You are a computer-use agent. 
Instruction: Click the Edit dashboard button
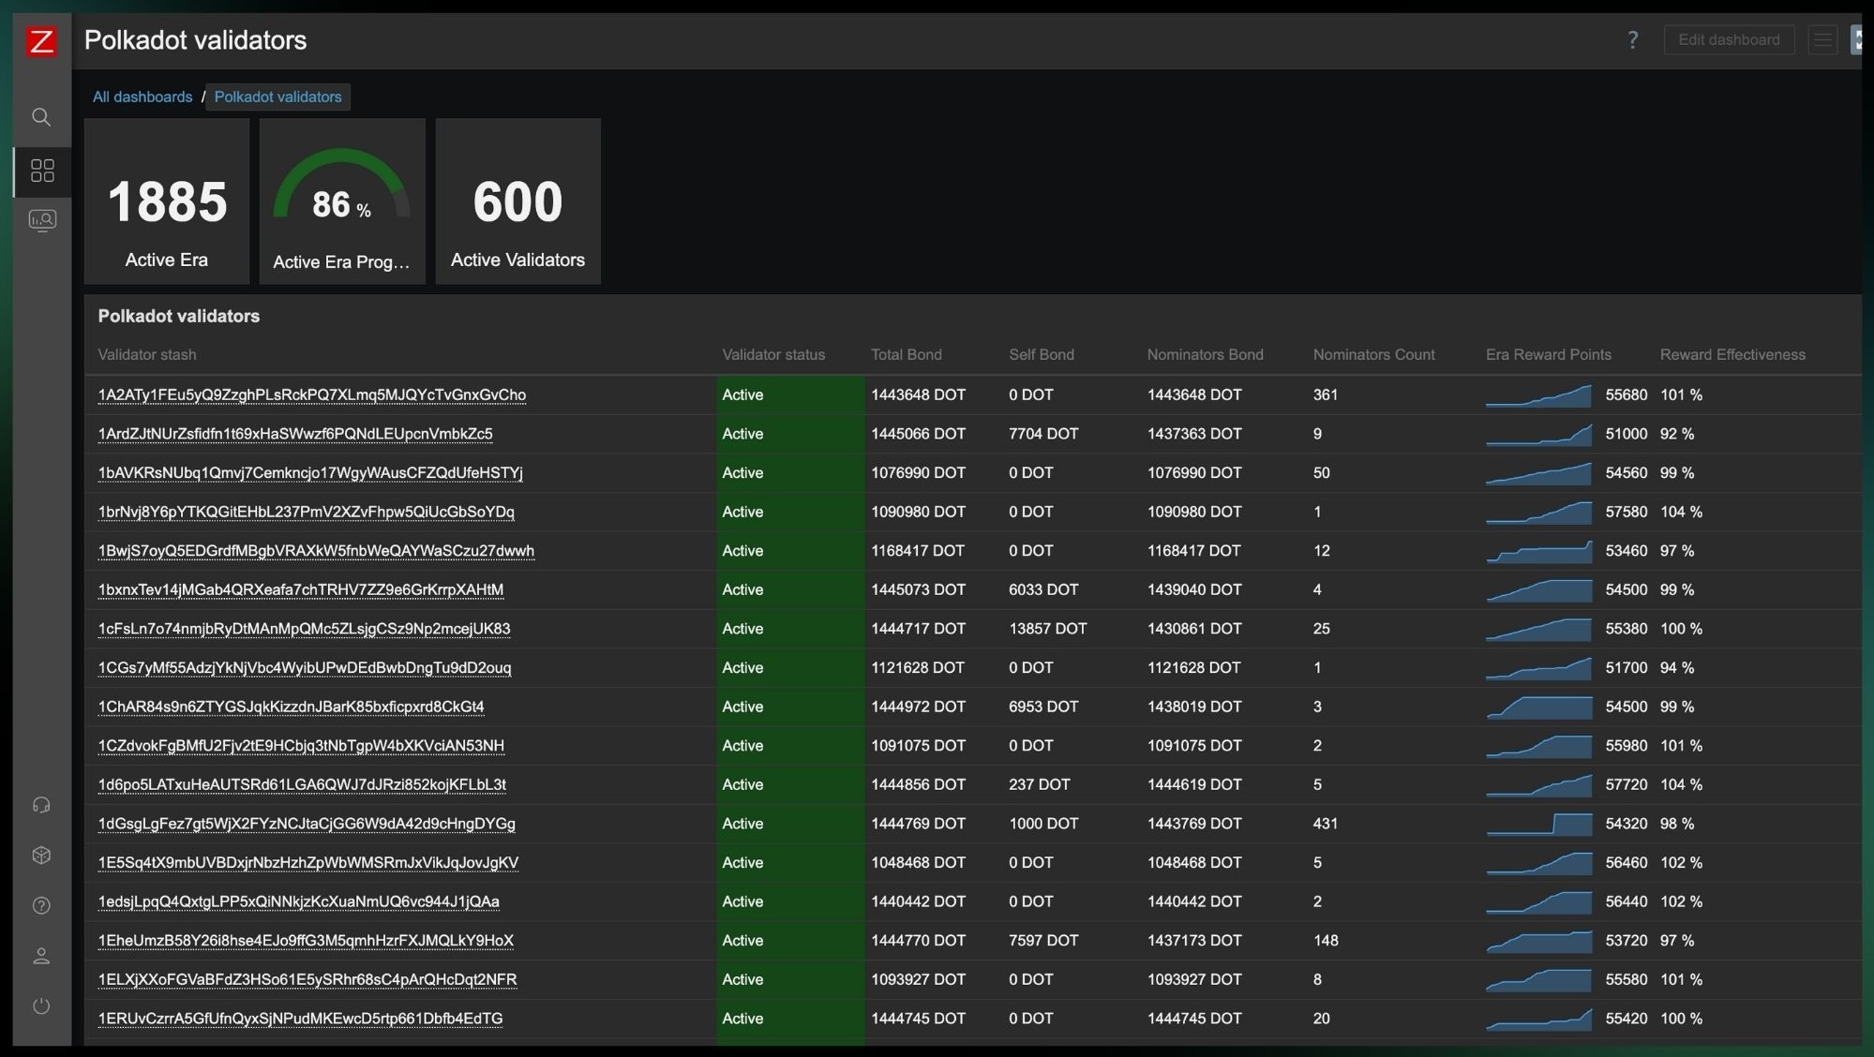coord(1729,39)
